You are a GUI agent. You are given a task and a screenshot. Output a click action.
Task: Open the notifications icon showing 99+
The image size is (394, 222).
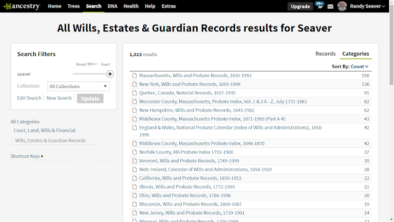pyautogui.click(x=320, y=5)
